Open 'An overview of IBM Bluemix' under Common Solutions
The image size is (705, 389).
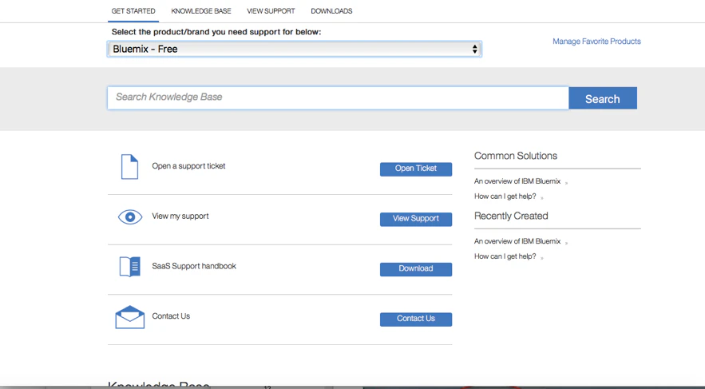[x=517, y=181]
